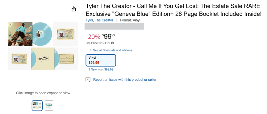Viewport: 267px width, 114px height.
Task: Click 'Click image to open expanded view' text
Action: (43, 93)
